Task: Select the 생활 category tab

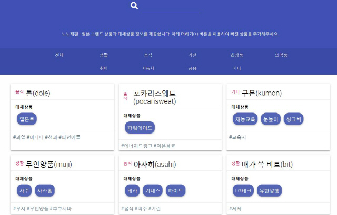Action: pyautogui.click(x=104, y=55)
